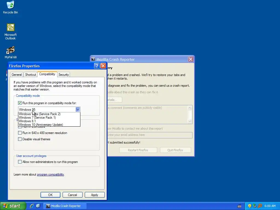This screenshot has height=210, width=280.
Task: Click the 6:00 AM clock
Action: pyautogui.click(x=270, y=206)
